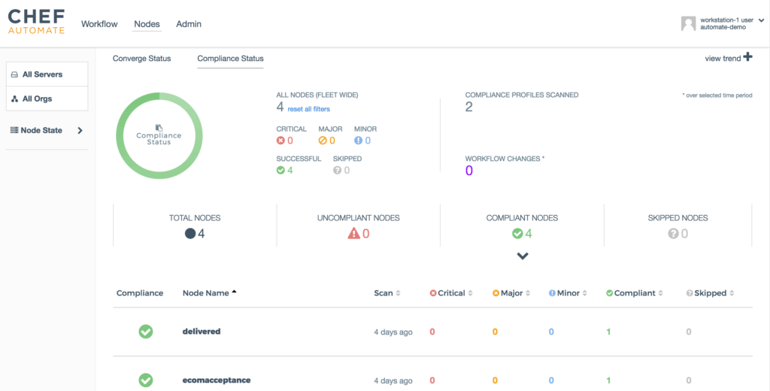This screenshot has height=391, width=770.
Task: Click the uncompliant nodes warning triangle icon
Action: [x=353, y=234]
